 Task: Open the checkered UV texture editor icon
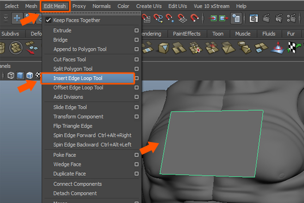point(294,47)
